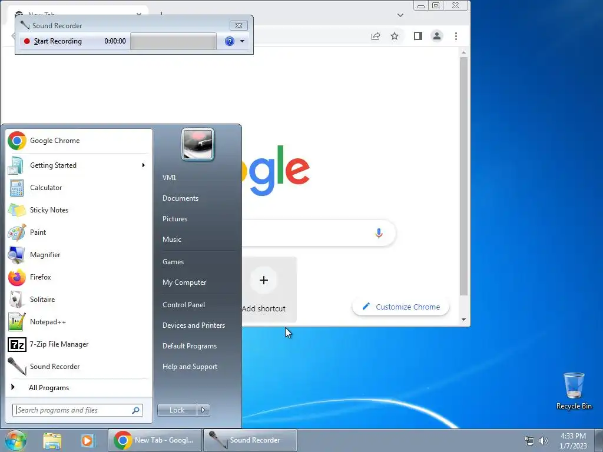The width and height of the screenshot is (603, 452).
Task: Close the Sound Recorder window
Action: [x=239, y=26]
